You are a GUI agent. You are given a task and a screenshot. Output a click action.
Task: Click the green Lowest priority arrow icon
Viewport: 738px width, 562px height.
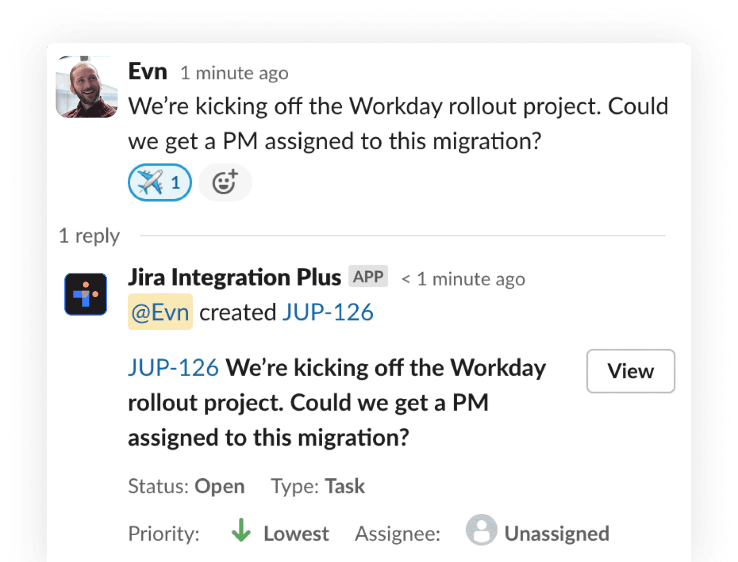tap(241, 530)
